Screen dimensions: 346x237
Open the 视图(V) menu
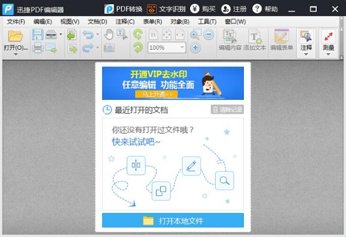[70, 22]
